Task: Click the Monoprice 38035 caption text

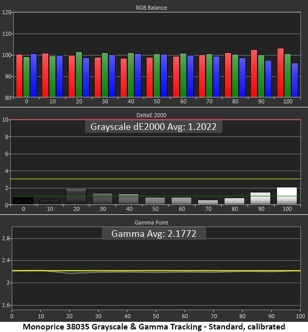Action: tap(154, 327)
